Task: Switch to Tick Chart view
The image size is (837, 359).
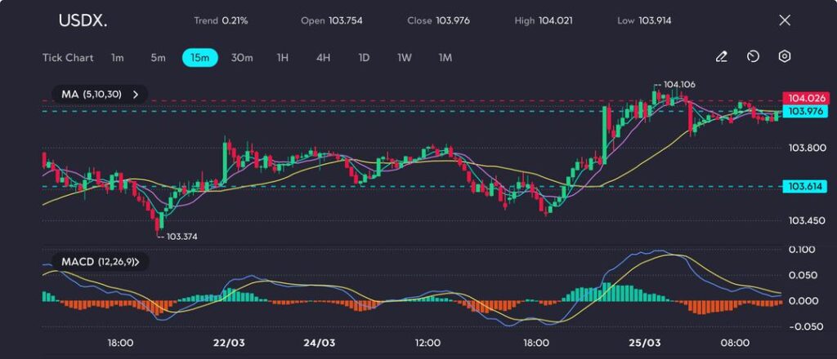Action: 68,58
